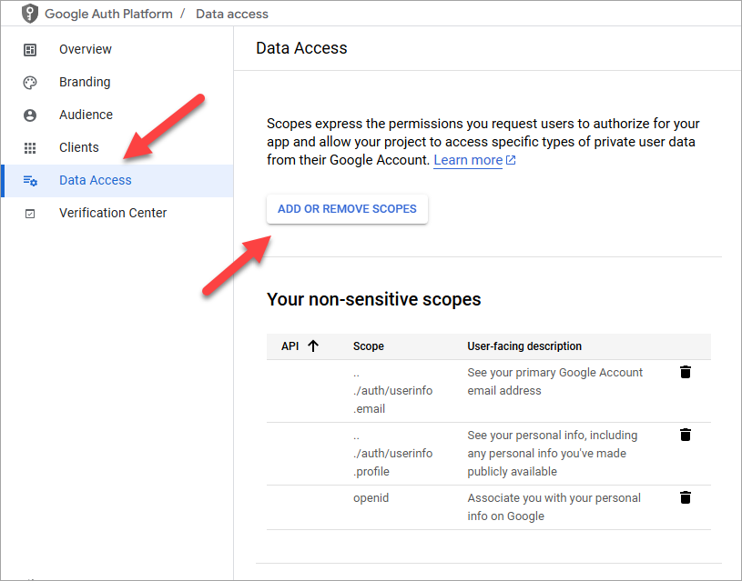742x581 pixels.
Task: Click 'See your primary Google Account email address'
Action: pos(554,382)
